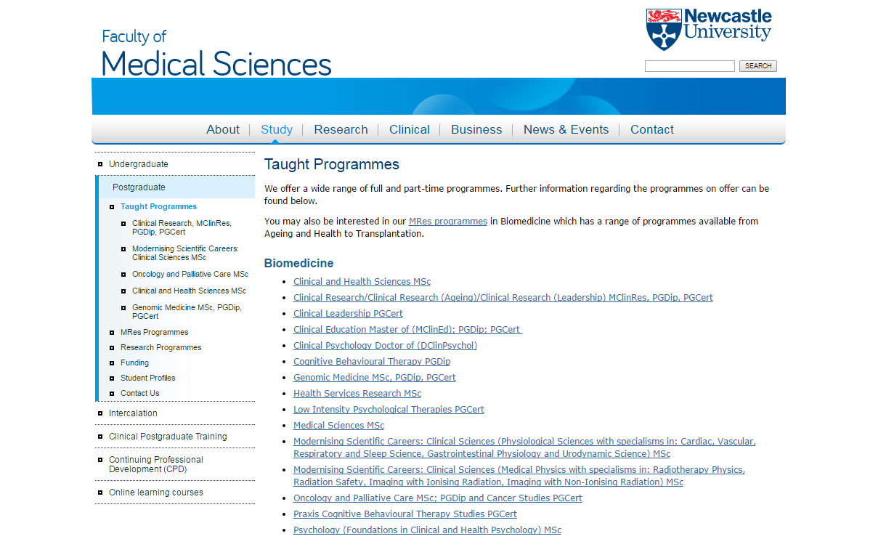Open the Contact navigation item
This screenshot has width=894, height=539.
651,130
